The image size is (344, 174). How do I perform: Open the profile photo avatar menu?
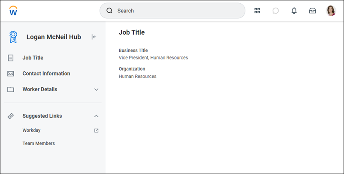coord(331,11)
